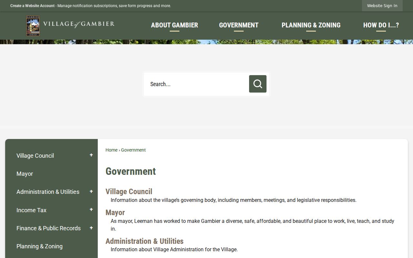Open Administration & Utilities in the sidebar
This screenshot has width=413, height=258.
(x=48, y=192)
